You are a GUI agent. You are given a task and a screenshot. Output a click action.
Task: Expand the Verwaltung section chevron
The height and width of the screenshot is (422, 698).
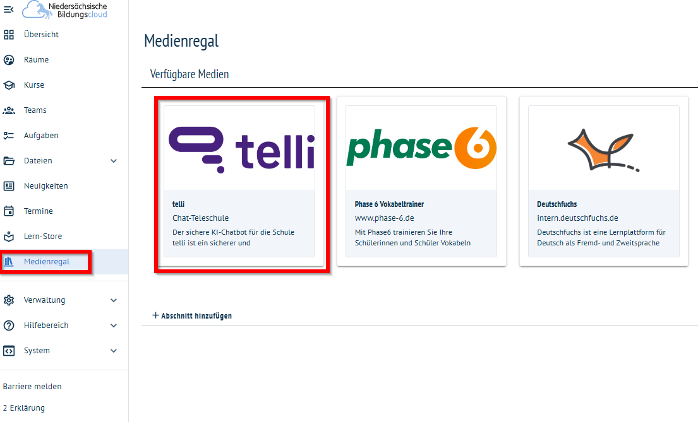(114, 300)
